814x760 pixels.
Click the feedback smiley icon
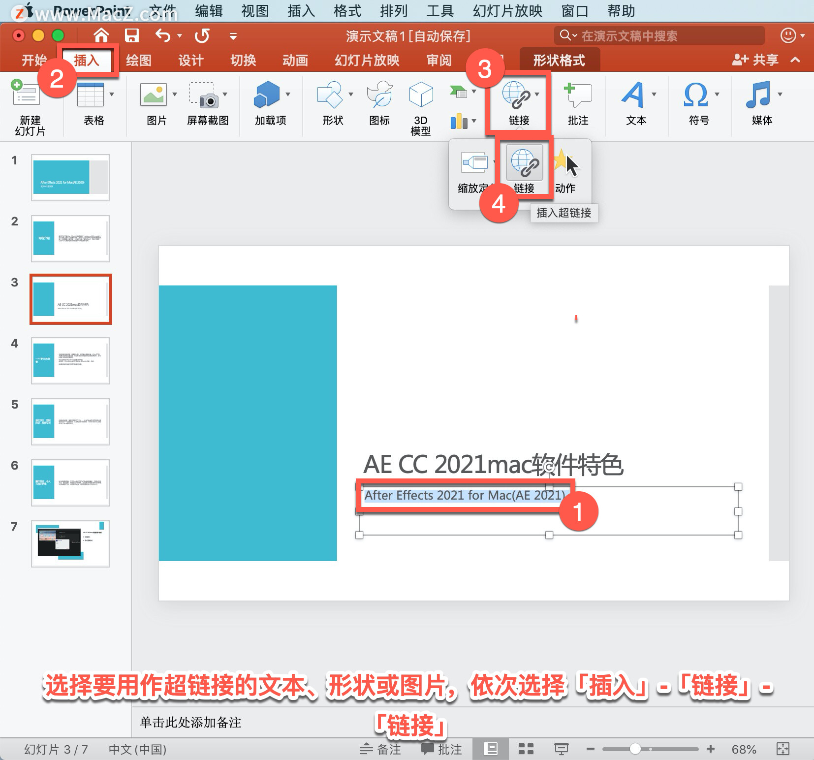(x=788, y=35)
